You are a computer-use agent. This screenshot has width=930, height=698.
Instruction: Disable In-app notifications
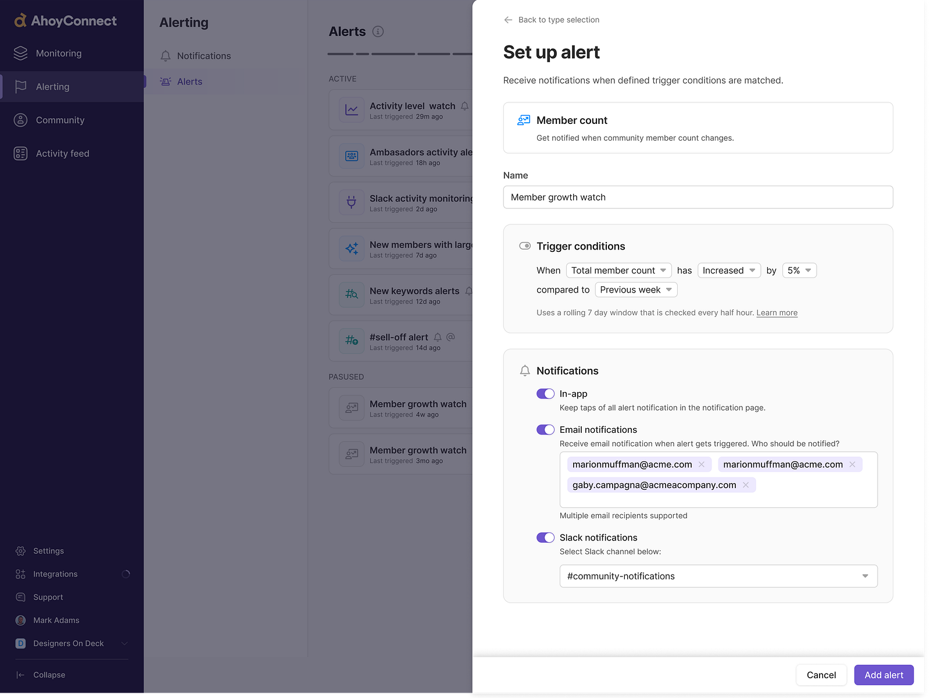click(x=545, y=393)
